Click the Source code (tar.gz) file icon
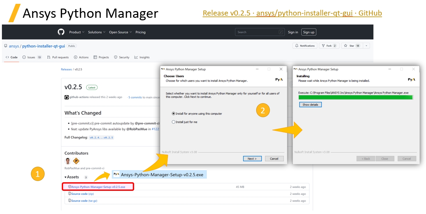The width and height of the screenshot is (426, 214). tap(70, 201)
